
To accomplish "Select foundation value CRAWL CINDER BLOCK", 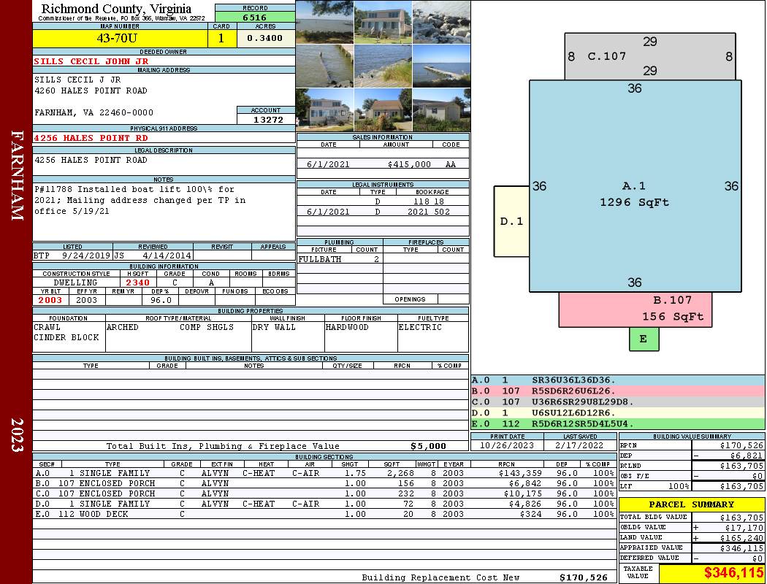I will (66, 332).
